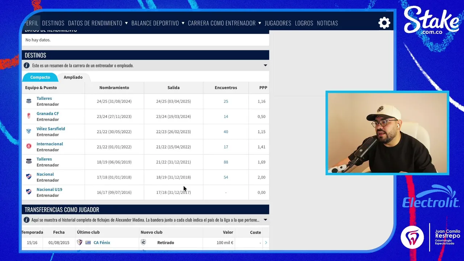Open the Jugadores menu item
This screenshot has width=464, height=261.
(278, 23)
